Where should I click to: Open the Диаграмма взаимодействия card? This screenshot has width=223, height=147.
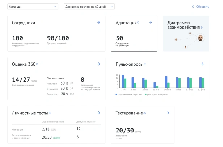click(x=186, y=33)
